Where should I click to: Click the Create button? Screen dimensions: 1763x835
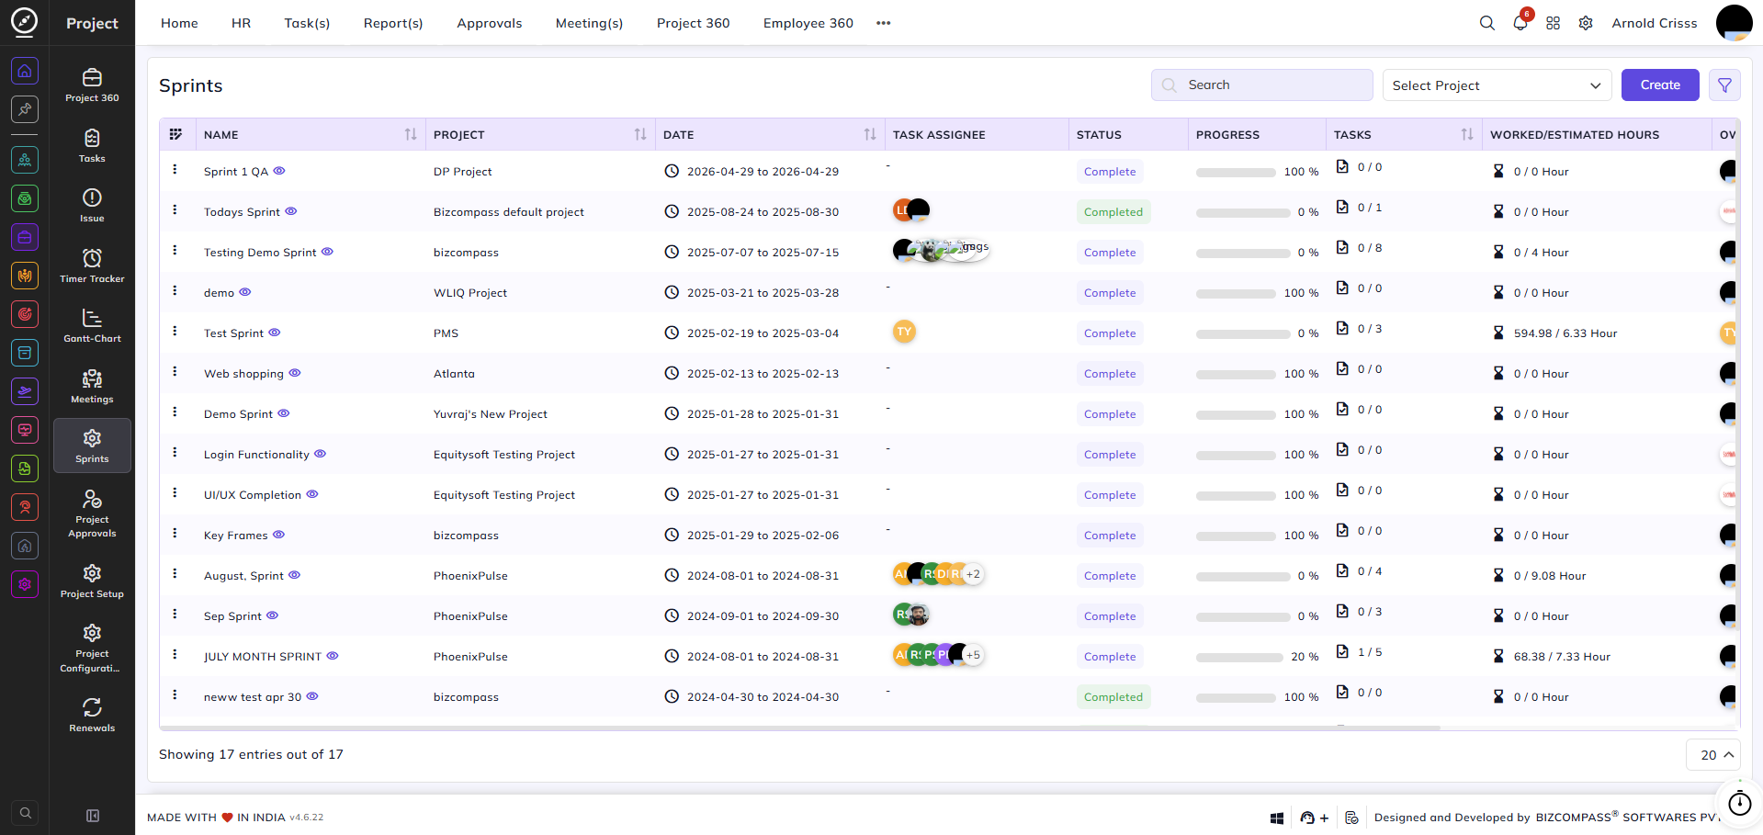coord(1660,85)
